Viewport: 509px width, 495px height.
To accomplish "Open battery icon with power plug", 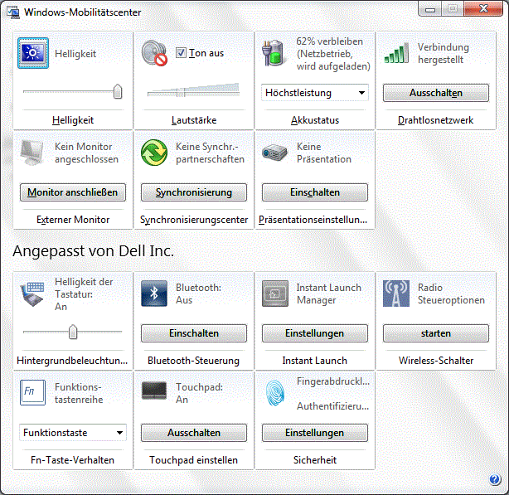I will (x=274, y=53).
